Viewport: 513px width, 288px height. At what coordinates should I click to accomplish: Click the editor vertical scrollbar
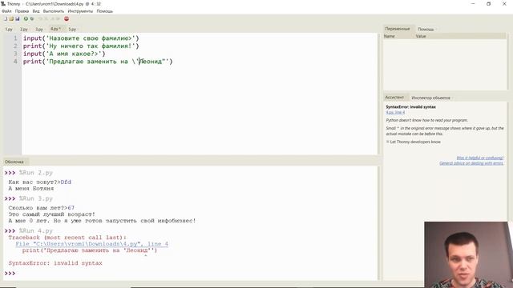(379, 93)
